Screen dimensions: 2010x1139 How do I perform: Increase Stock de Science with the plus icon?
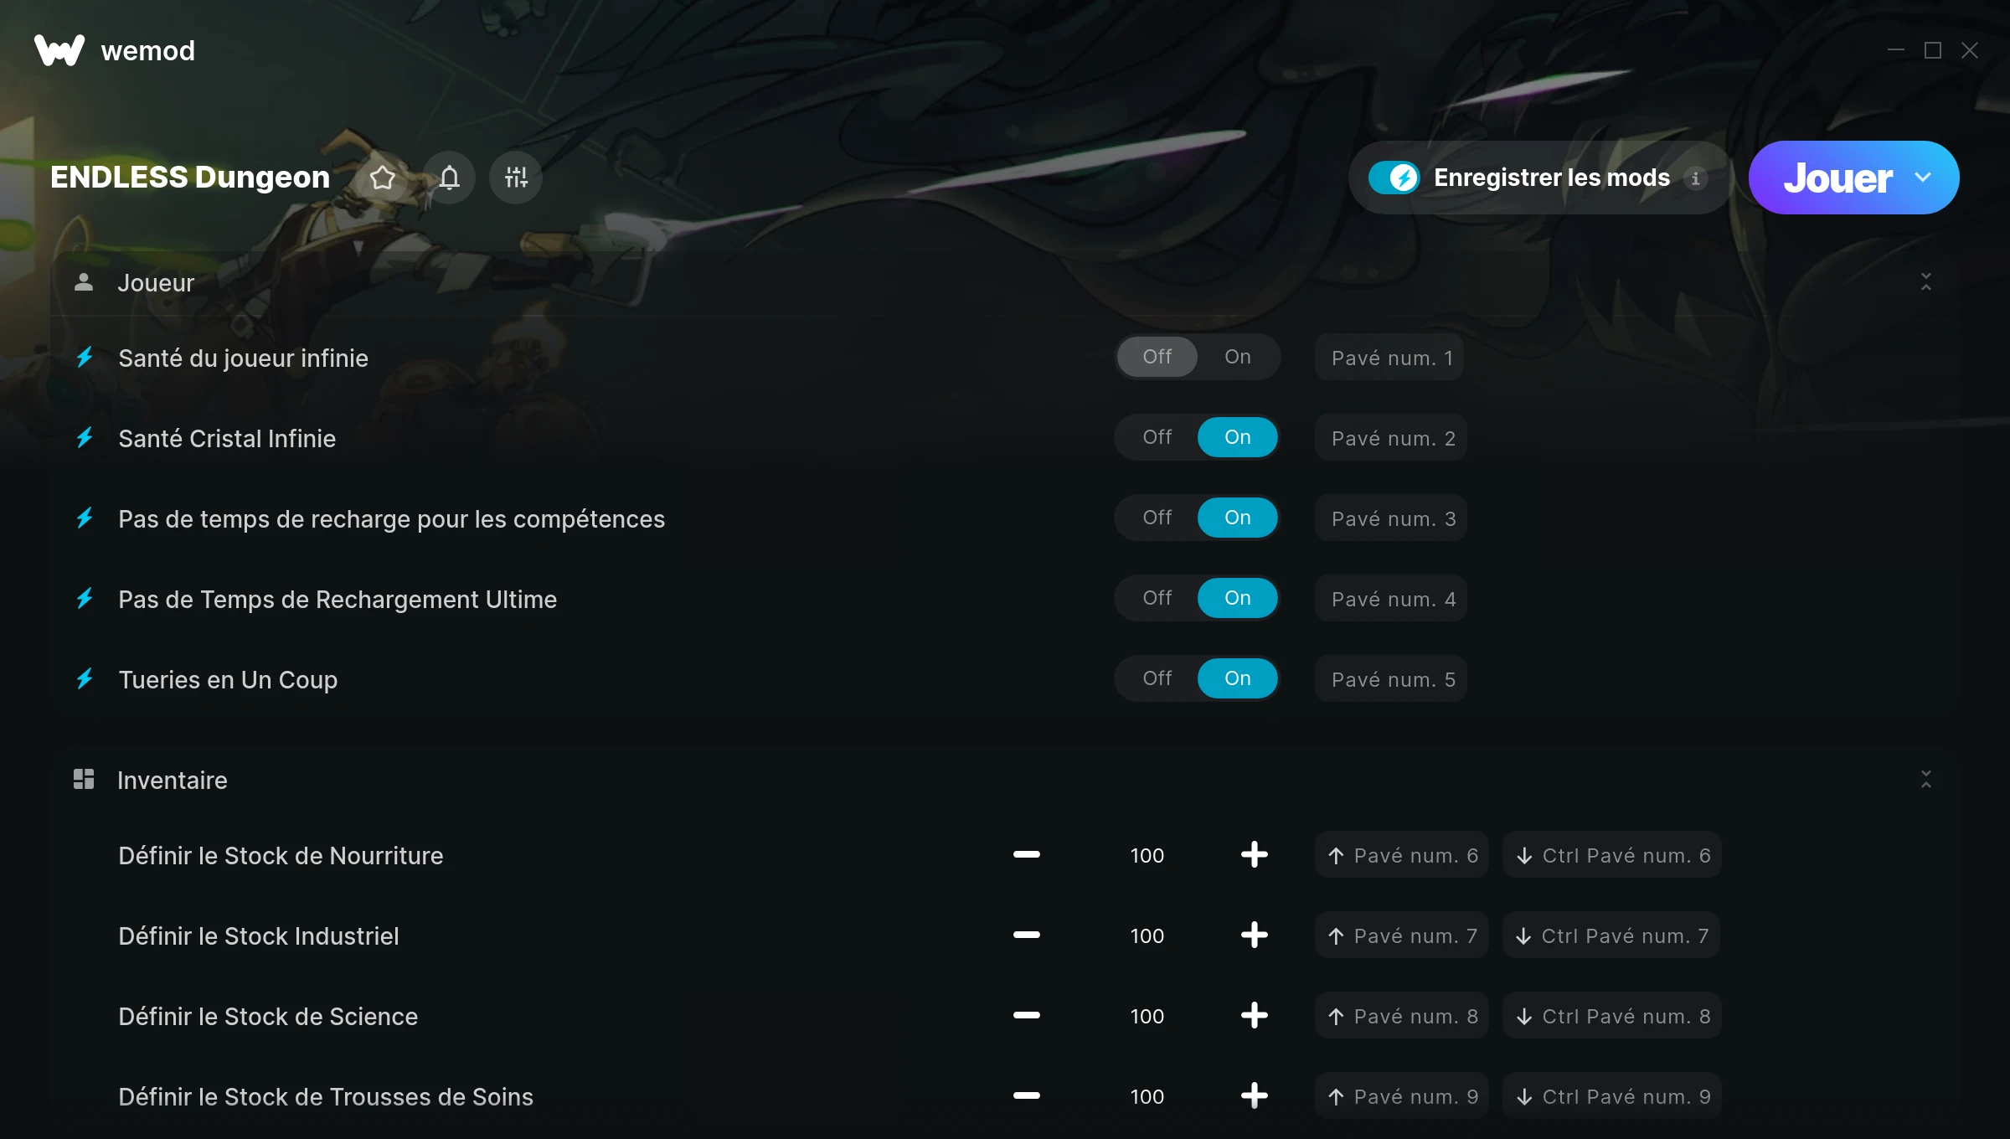(1255, 1015)
